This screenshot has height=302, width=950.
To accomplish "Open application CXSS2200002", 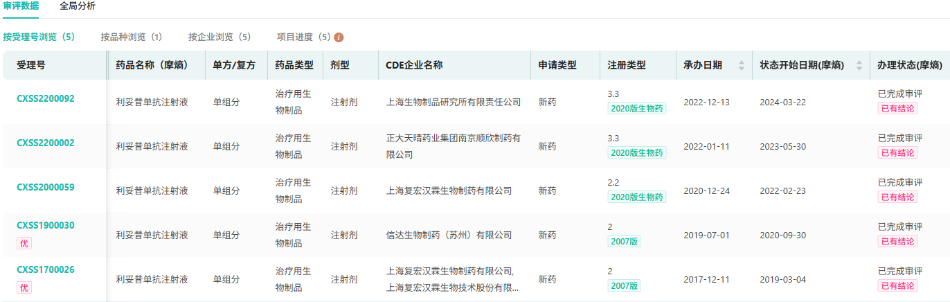I will [x=46, y=143].
